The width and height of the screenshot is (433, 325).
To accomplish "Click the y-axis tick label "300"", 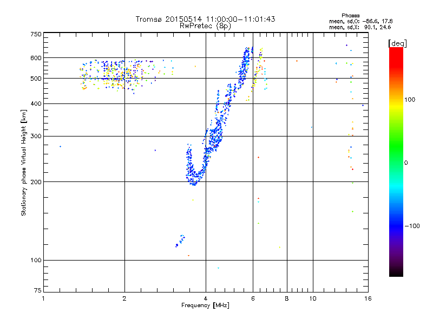I will (36, 136).
